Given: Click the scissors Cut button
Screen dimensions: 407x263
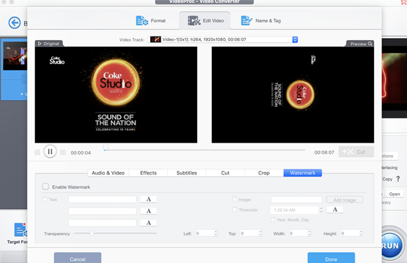Looking at the screenshot, I should pos(356,152).
